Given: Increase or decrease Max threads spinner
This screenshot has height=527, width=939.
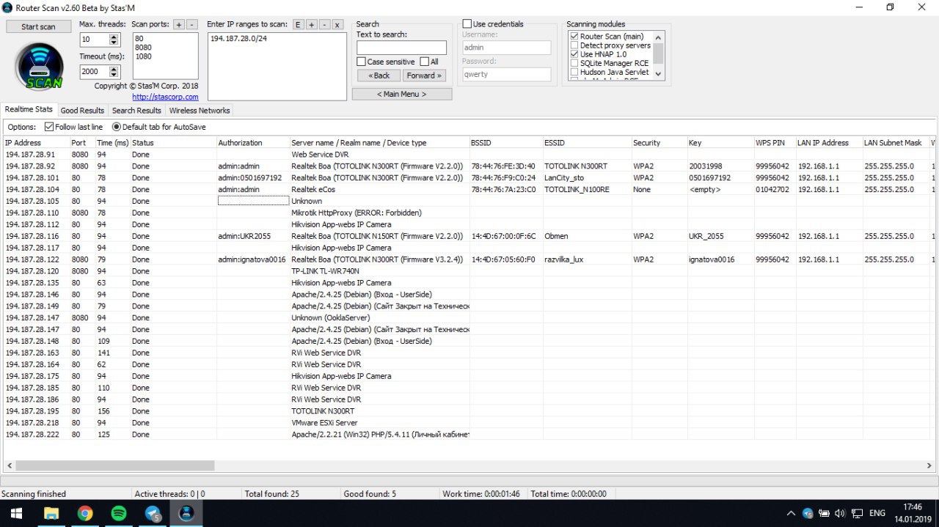Looking at the screenshot, I should pos(114,40).
